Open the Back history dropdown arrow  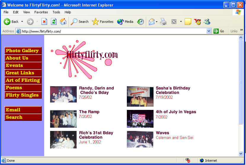[x=22, y=22]
